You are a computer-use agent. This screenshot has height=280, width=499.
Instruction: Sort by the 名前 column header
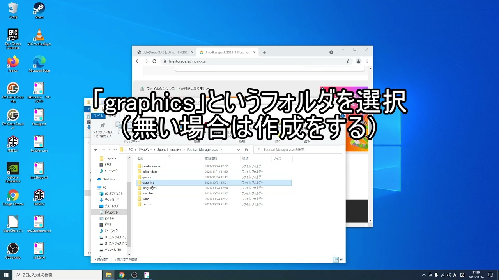(x=170, y=158)
